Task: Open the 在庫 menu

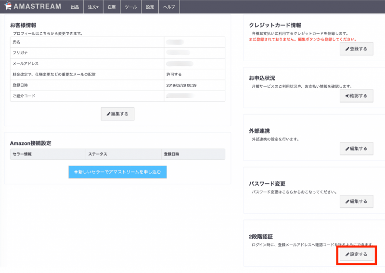Action: tap(112, 7)
